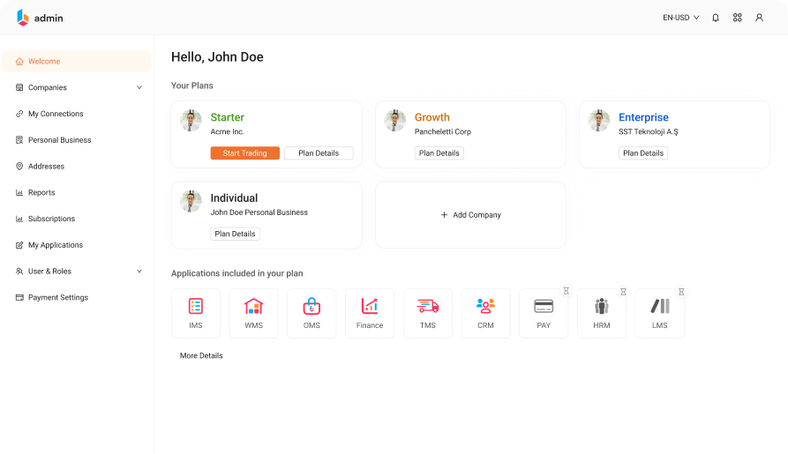788x454 pixels.
Task: Open notifications bell icon
Action: (716, 18)
